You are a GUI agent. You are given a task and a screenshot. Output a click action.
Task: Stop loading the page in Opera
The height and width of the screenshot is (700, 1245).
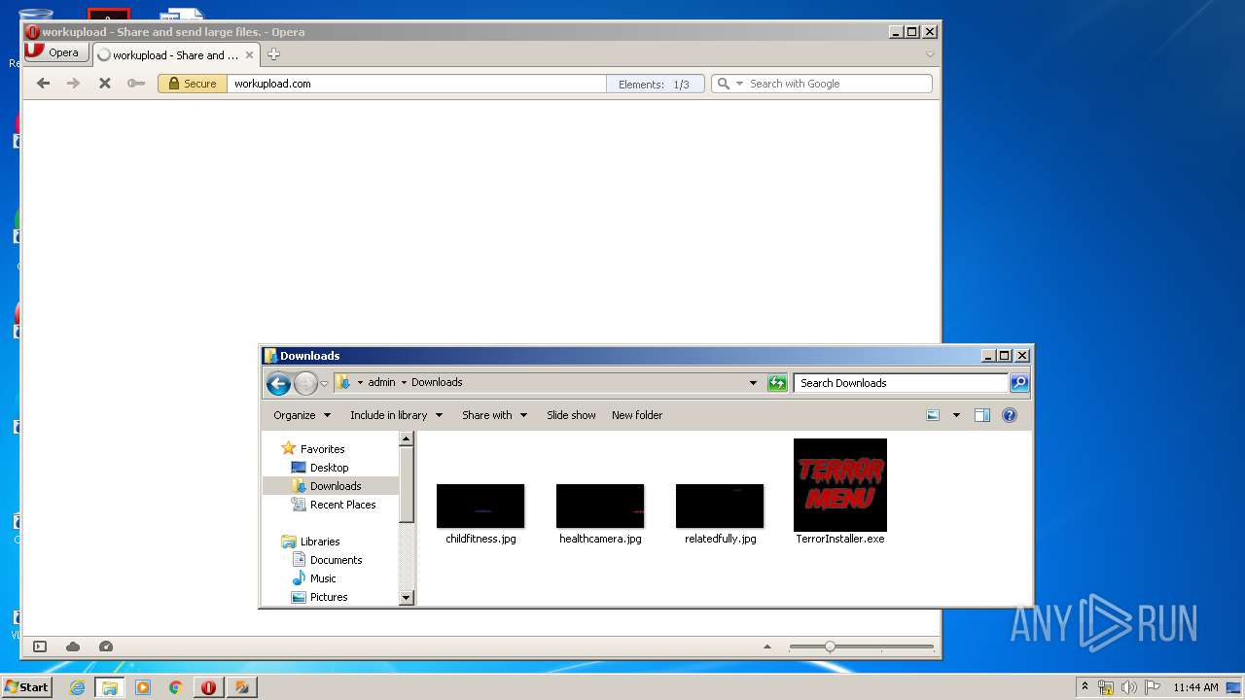104,84
